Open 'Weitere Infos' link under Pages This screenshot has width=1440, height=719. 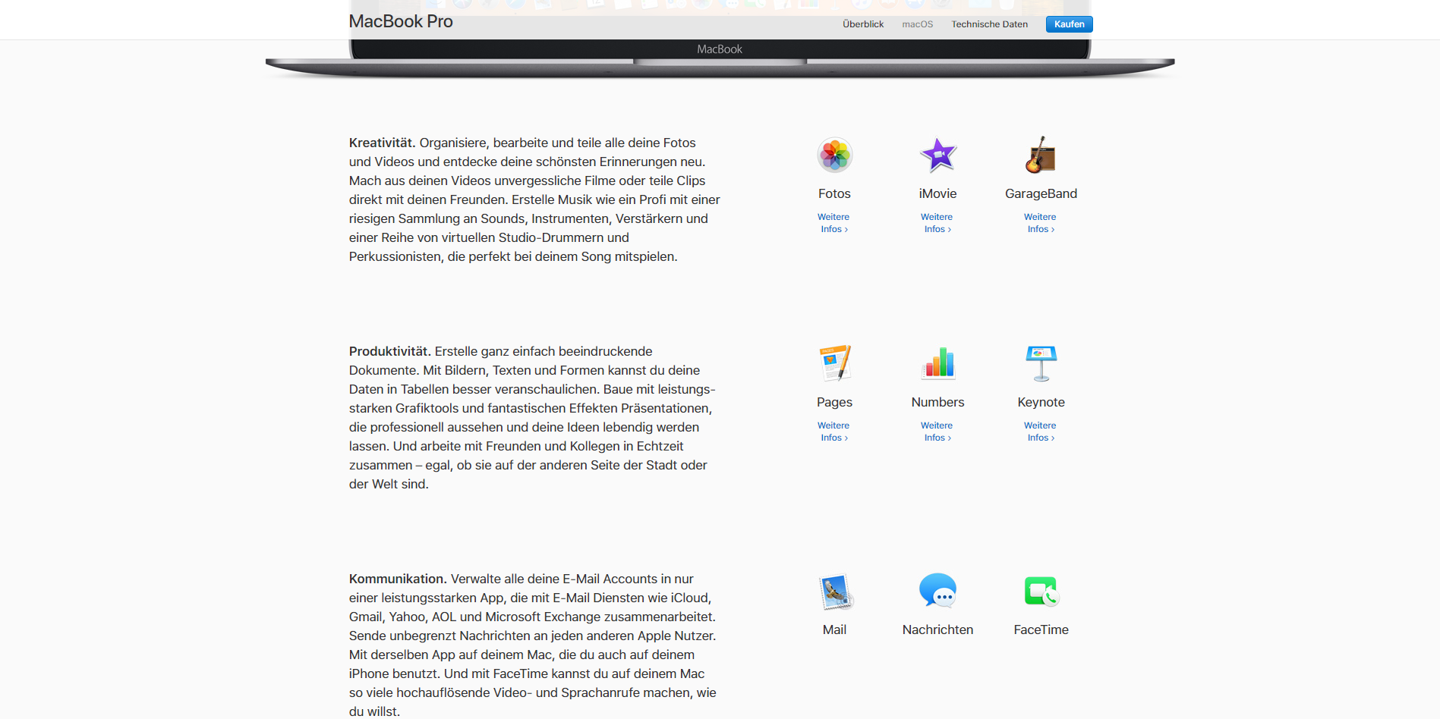click(x=833, y=432)
